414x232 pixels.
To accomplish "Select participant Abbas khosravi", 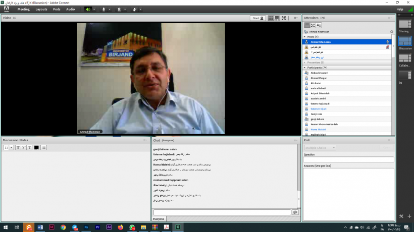I will (347, 73).
